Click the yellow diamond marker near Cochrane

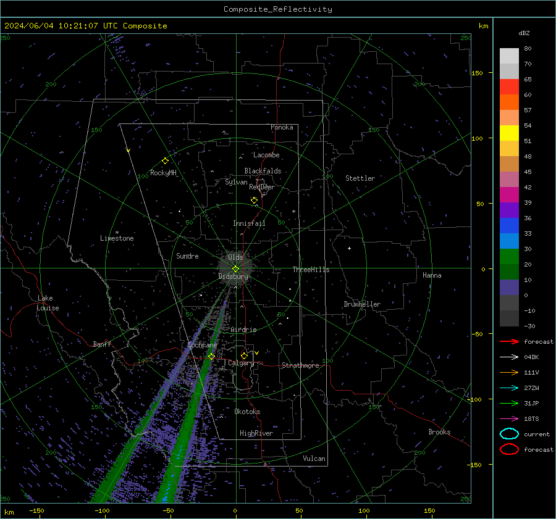212,356
